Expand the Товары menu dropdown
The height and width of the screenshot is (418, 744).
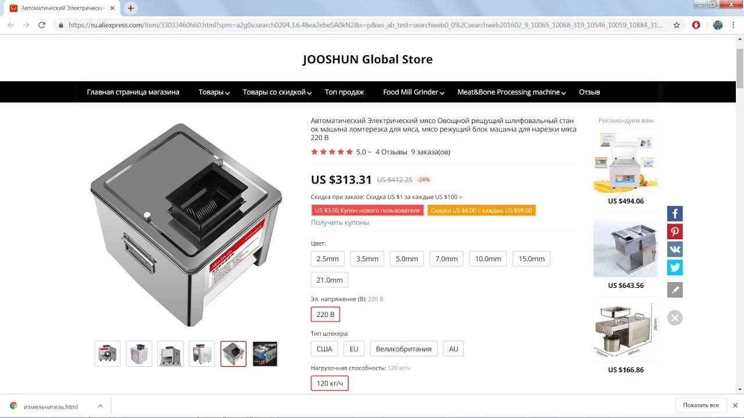pyautogui.click(x=214, y=92)
